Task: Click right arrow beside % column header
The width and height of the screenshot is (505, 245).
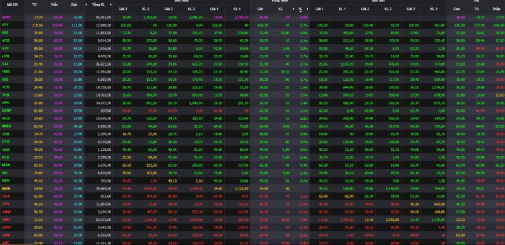Action: point(307,9)
